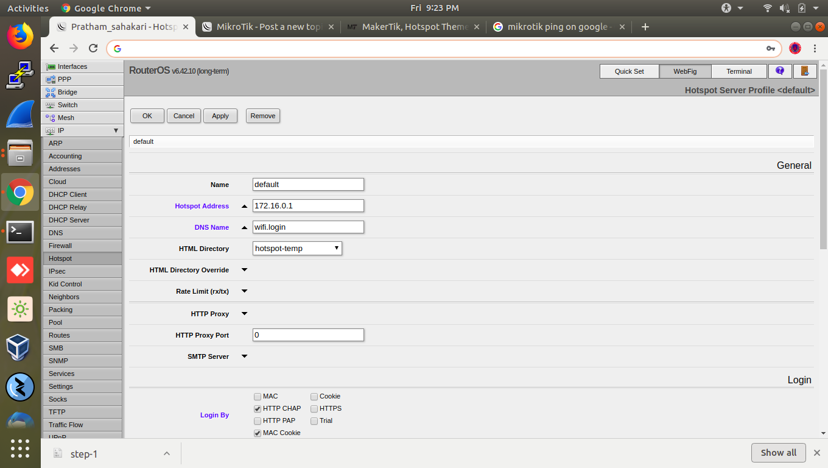
Task: Open Interfaces in the sidebar menu
Action: click(82, 66)
